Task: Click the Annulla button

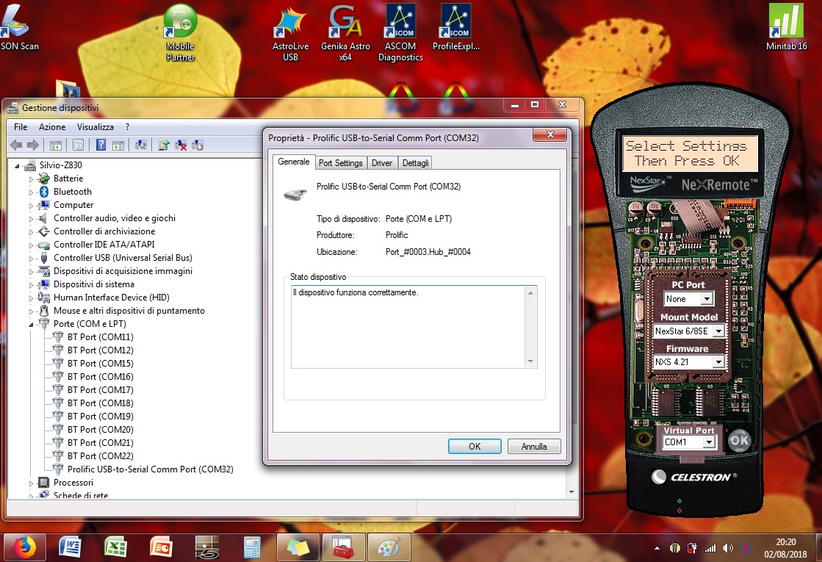Action: 533,446
